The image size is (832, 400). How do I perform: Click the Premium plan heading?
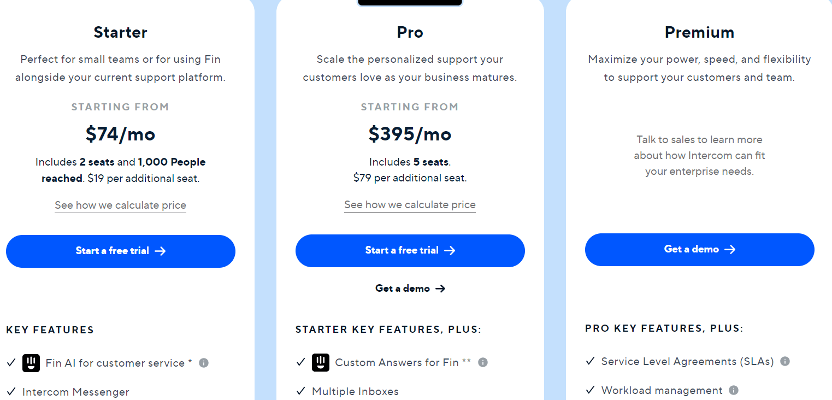pyautogui.click(x=699, y=32)
